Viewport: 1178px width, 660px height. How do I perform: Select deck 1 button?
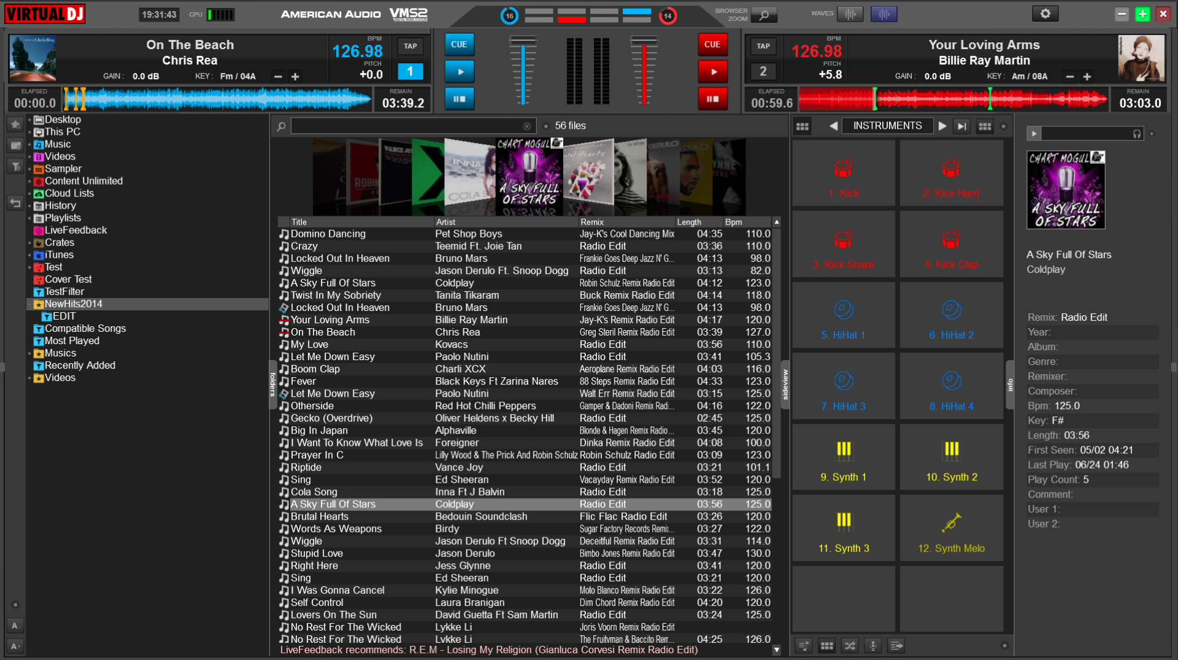tap(410, 71)
